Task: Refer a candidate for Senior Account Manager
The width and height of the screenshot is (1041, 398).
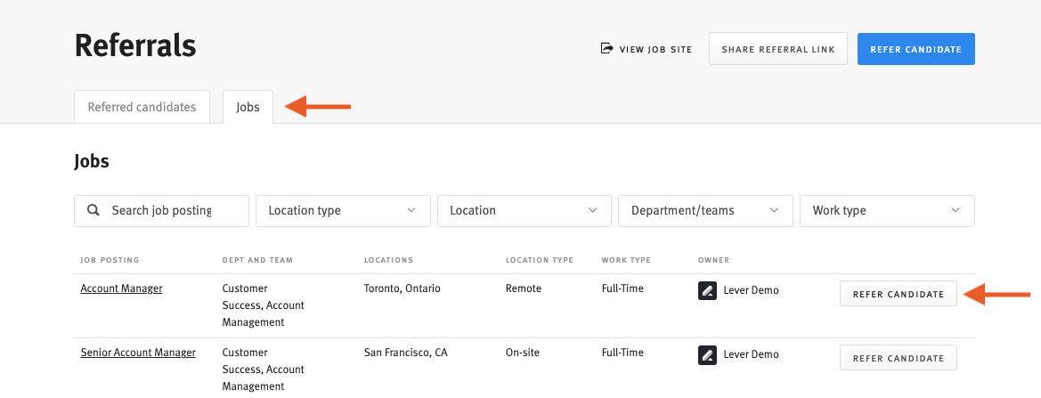Action: click(x=899, y=358)
